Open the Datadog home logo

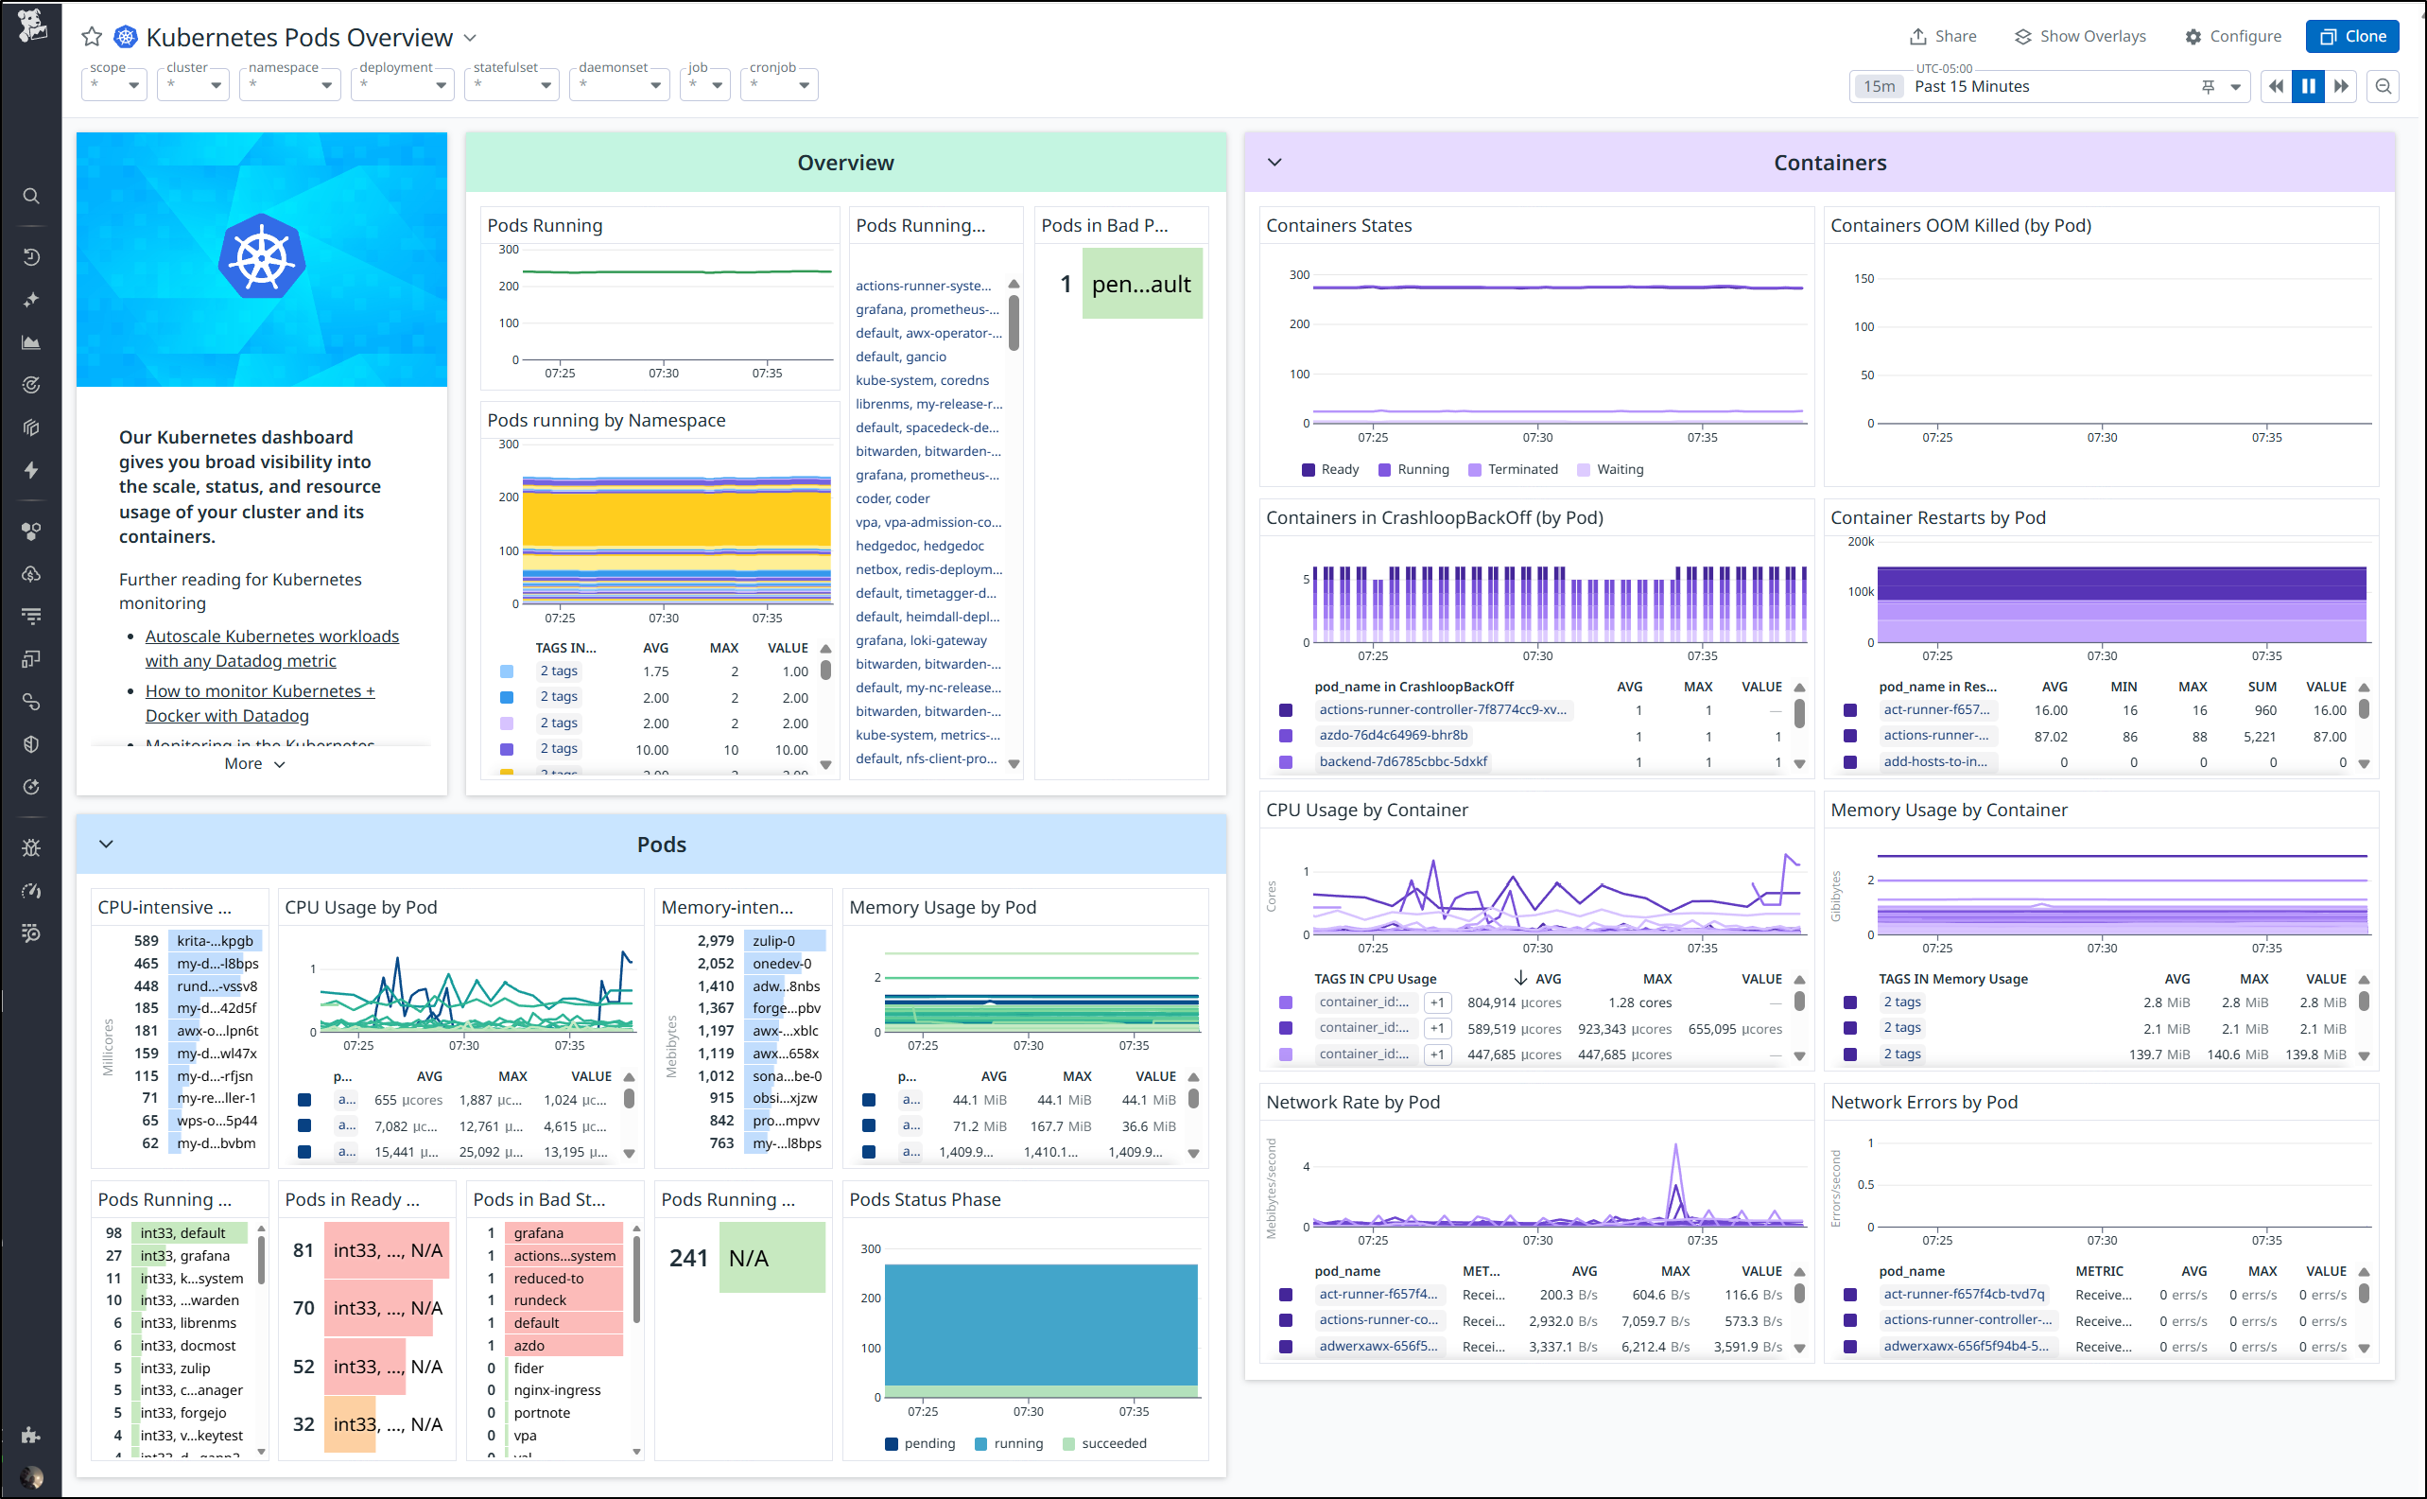(x=32, y=25)
